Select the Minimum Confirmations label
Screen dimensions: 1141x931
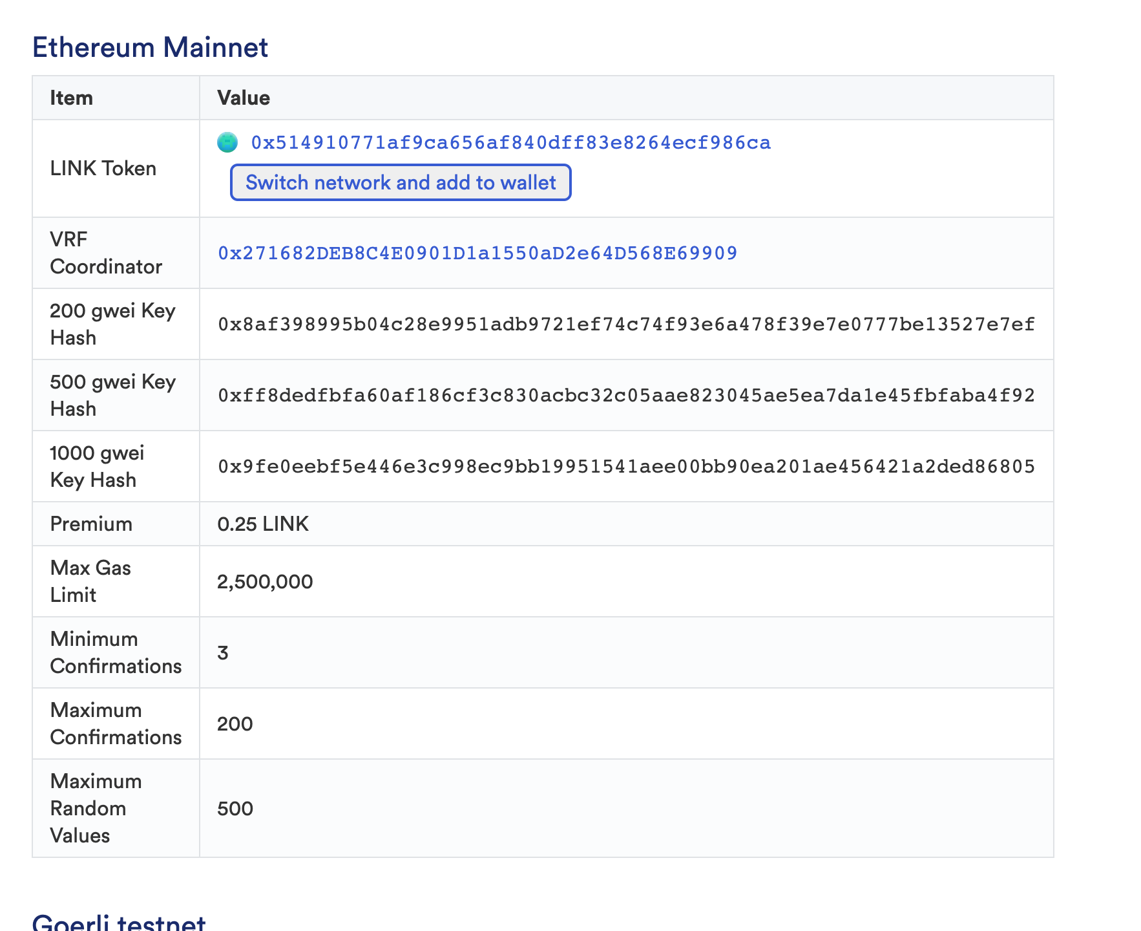click(x=116, y=652)
